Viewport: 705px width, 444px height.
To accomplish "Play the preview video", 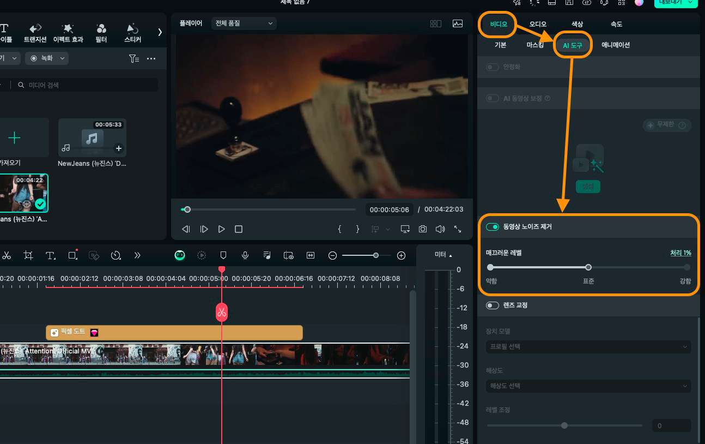I will pyautogui.click(x=221, y=229).
